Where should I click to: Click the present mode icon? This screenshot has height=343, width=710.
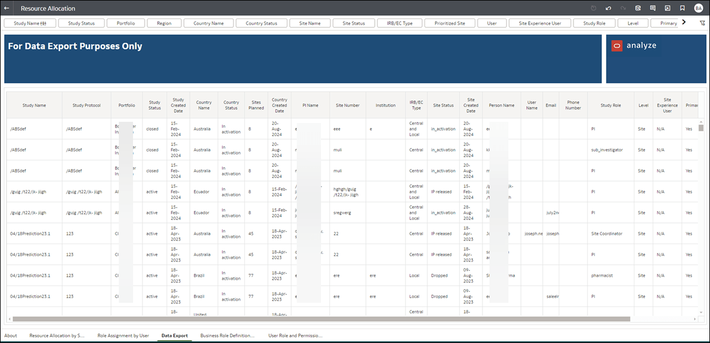(x=667, y=8)
